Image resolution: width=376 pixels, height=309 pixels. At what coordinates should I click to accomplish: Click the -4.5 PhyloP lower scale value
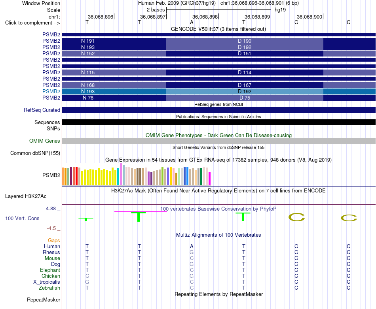(51, 228)
